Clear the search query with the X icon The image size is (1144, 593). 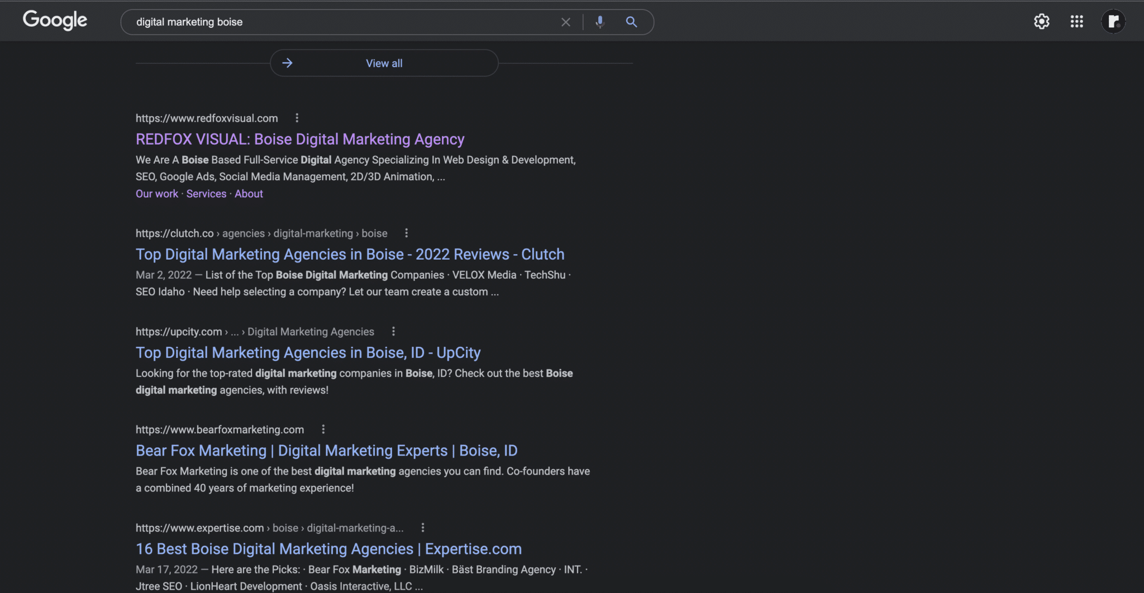pyautogui.click(x=565, y=22)
